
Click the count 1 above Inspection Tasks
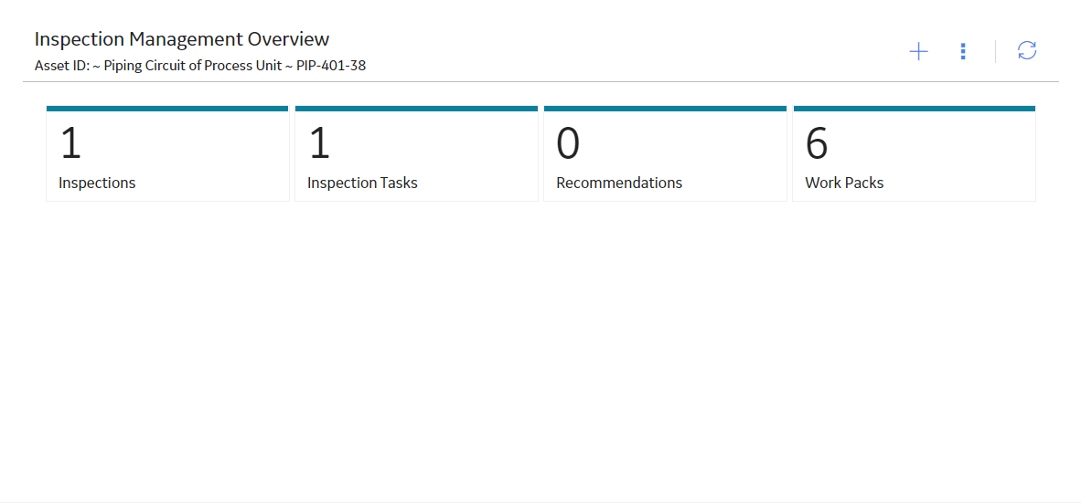319,143
